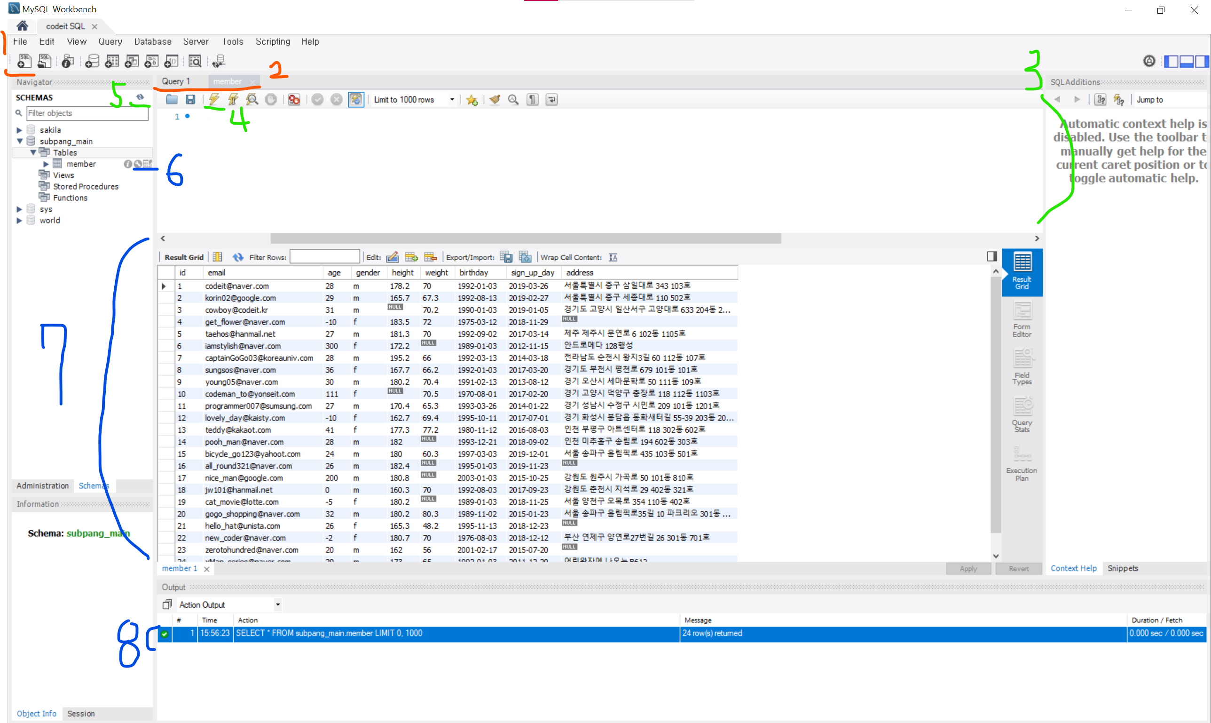This screenshot has width=1211, height=723.
Task: Switch to the Snippets tab
Action: [1123, 568]
